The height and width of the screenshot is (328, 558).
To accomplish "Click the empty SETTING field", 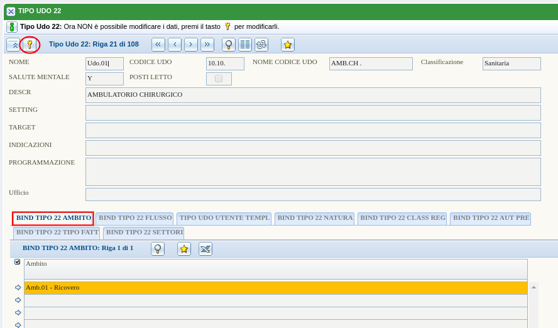I will [313, 112].
